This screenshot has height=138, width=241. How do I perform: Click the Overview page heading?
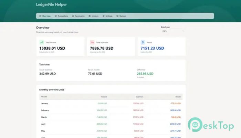click(x=43, y=28)
